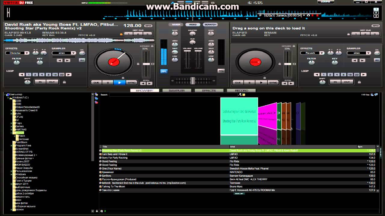Click the browser Search field
The width and height of the screenshot is (385, 216).
coord(174,94)
